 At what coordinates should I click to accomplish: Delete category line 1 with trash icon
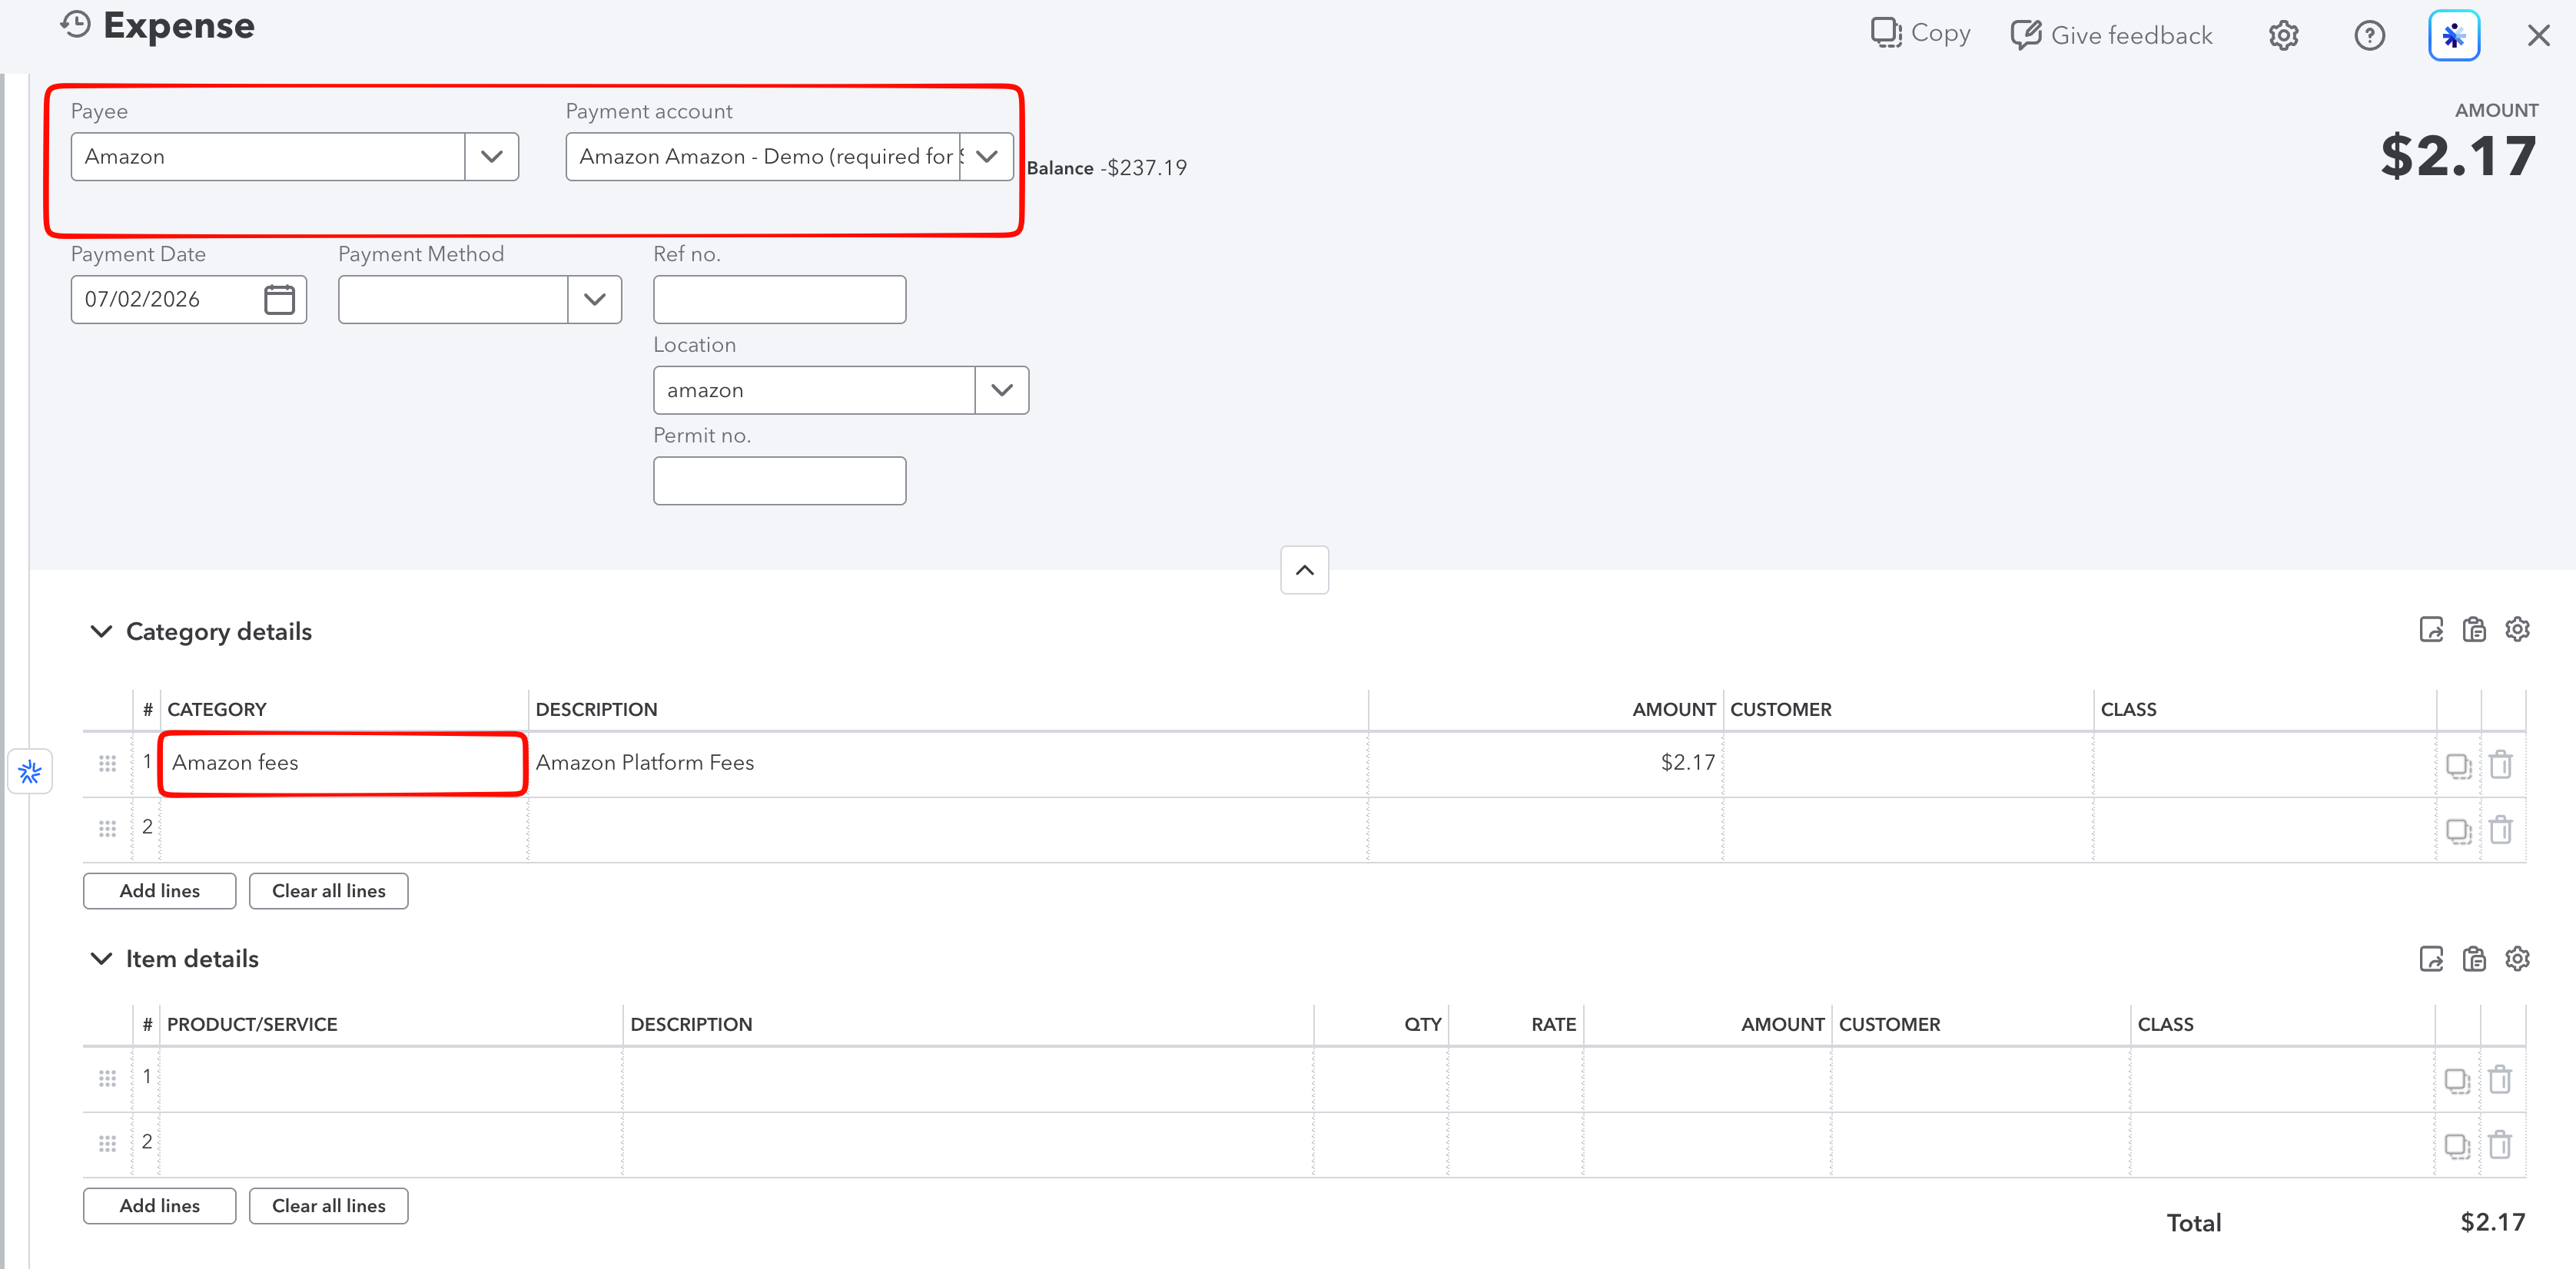2501,764
